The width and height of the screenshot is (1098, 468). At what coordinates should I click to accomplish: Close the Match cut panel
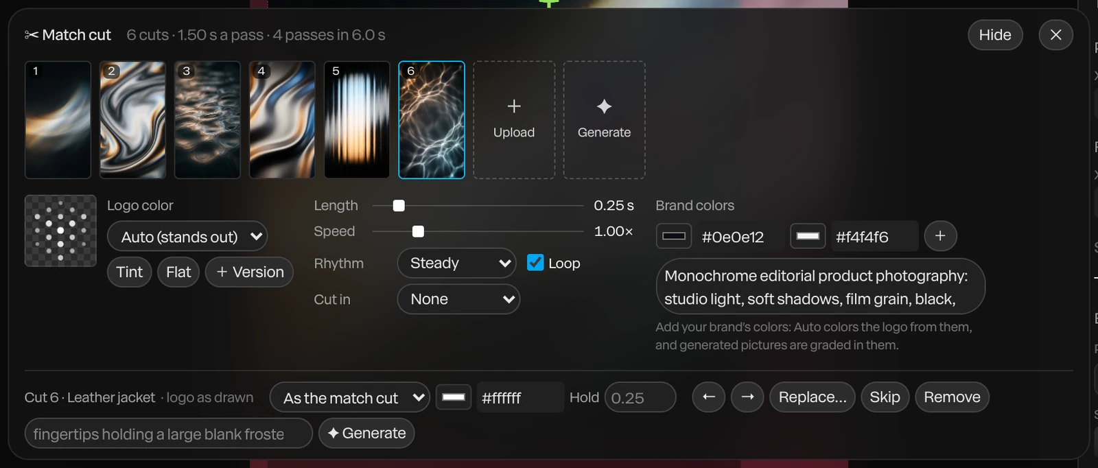pyautogui.click(x=1055, y=35)
